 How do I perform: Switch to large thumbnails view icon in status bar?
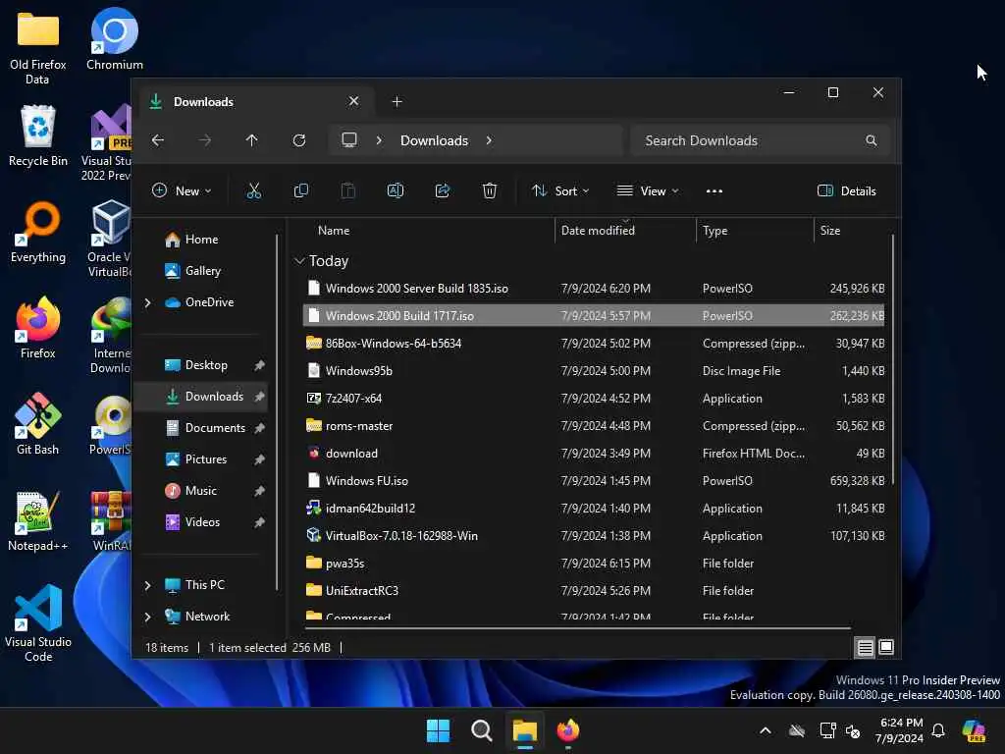pos(886,648)
